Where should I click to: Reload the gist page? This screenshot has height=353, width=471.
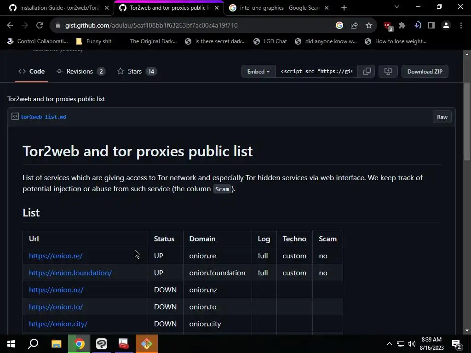(40, 26)
